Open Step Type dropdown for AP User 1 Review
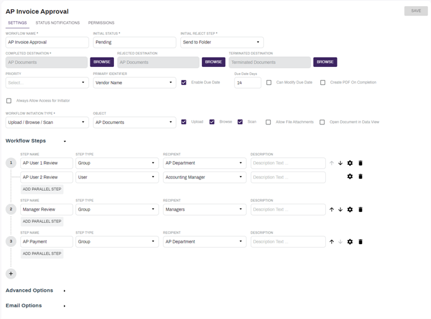This screenshot has height=319, width=431. pyautogui.click(x=117, y=163)
